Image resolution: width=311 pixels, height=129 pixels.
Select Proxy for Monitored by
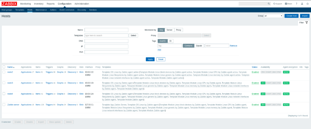(179, 30)
